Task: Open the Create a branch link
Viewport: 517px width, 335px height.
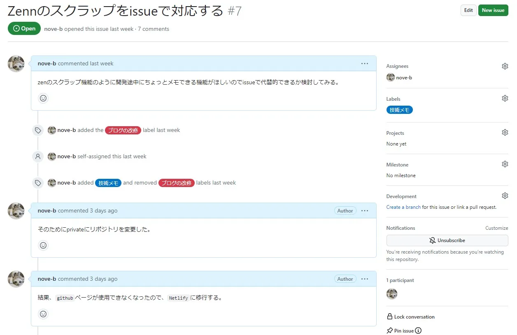Action: (403, 207)
